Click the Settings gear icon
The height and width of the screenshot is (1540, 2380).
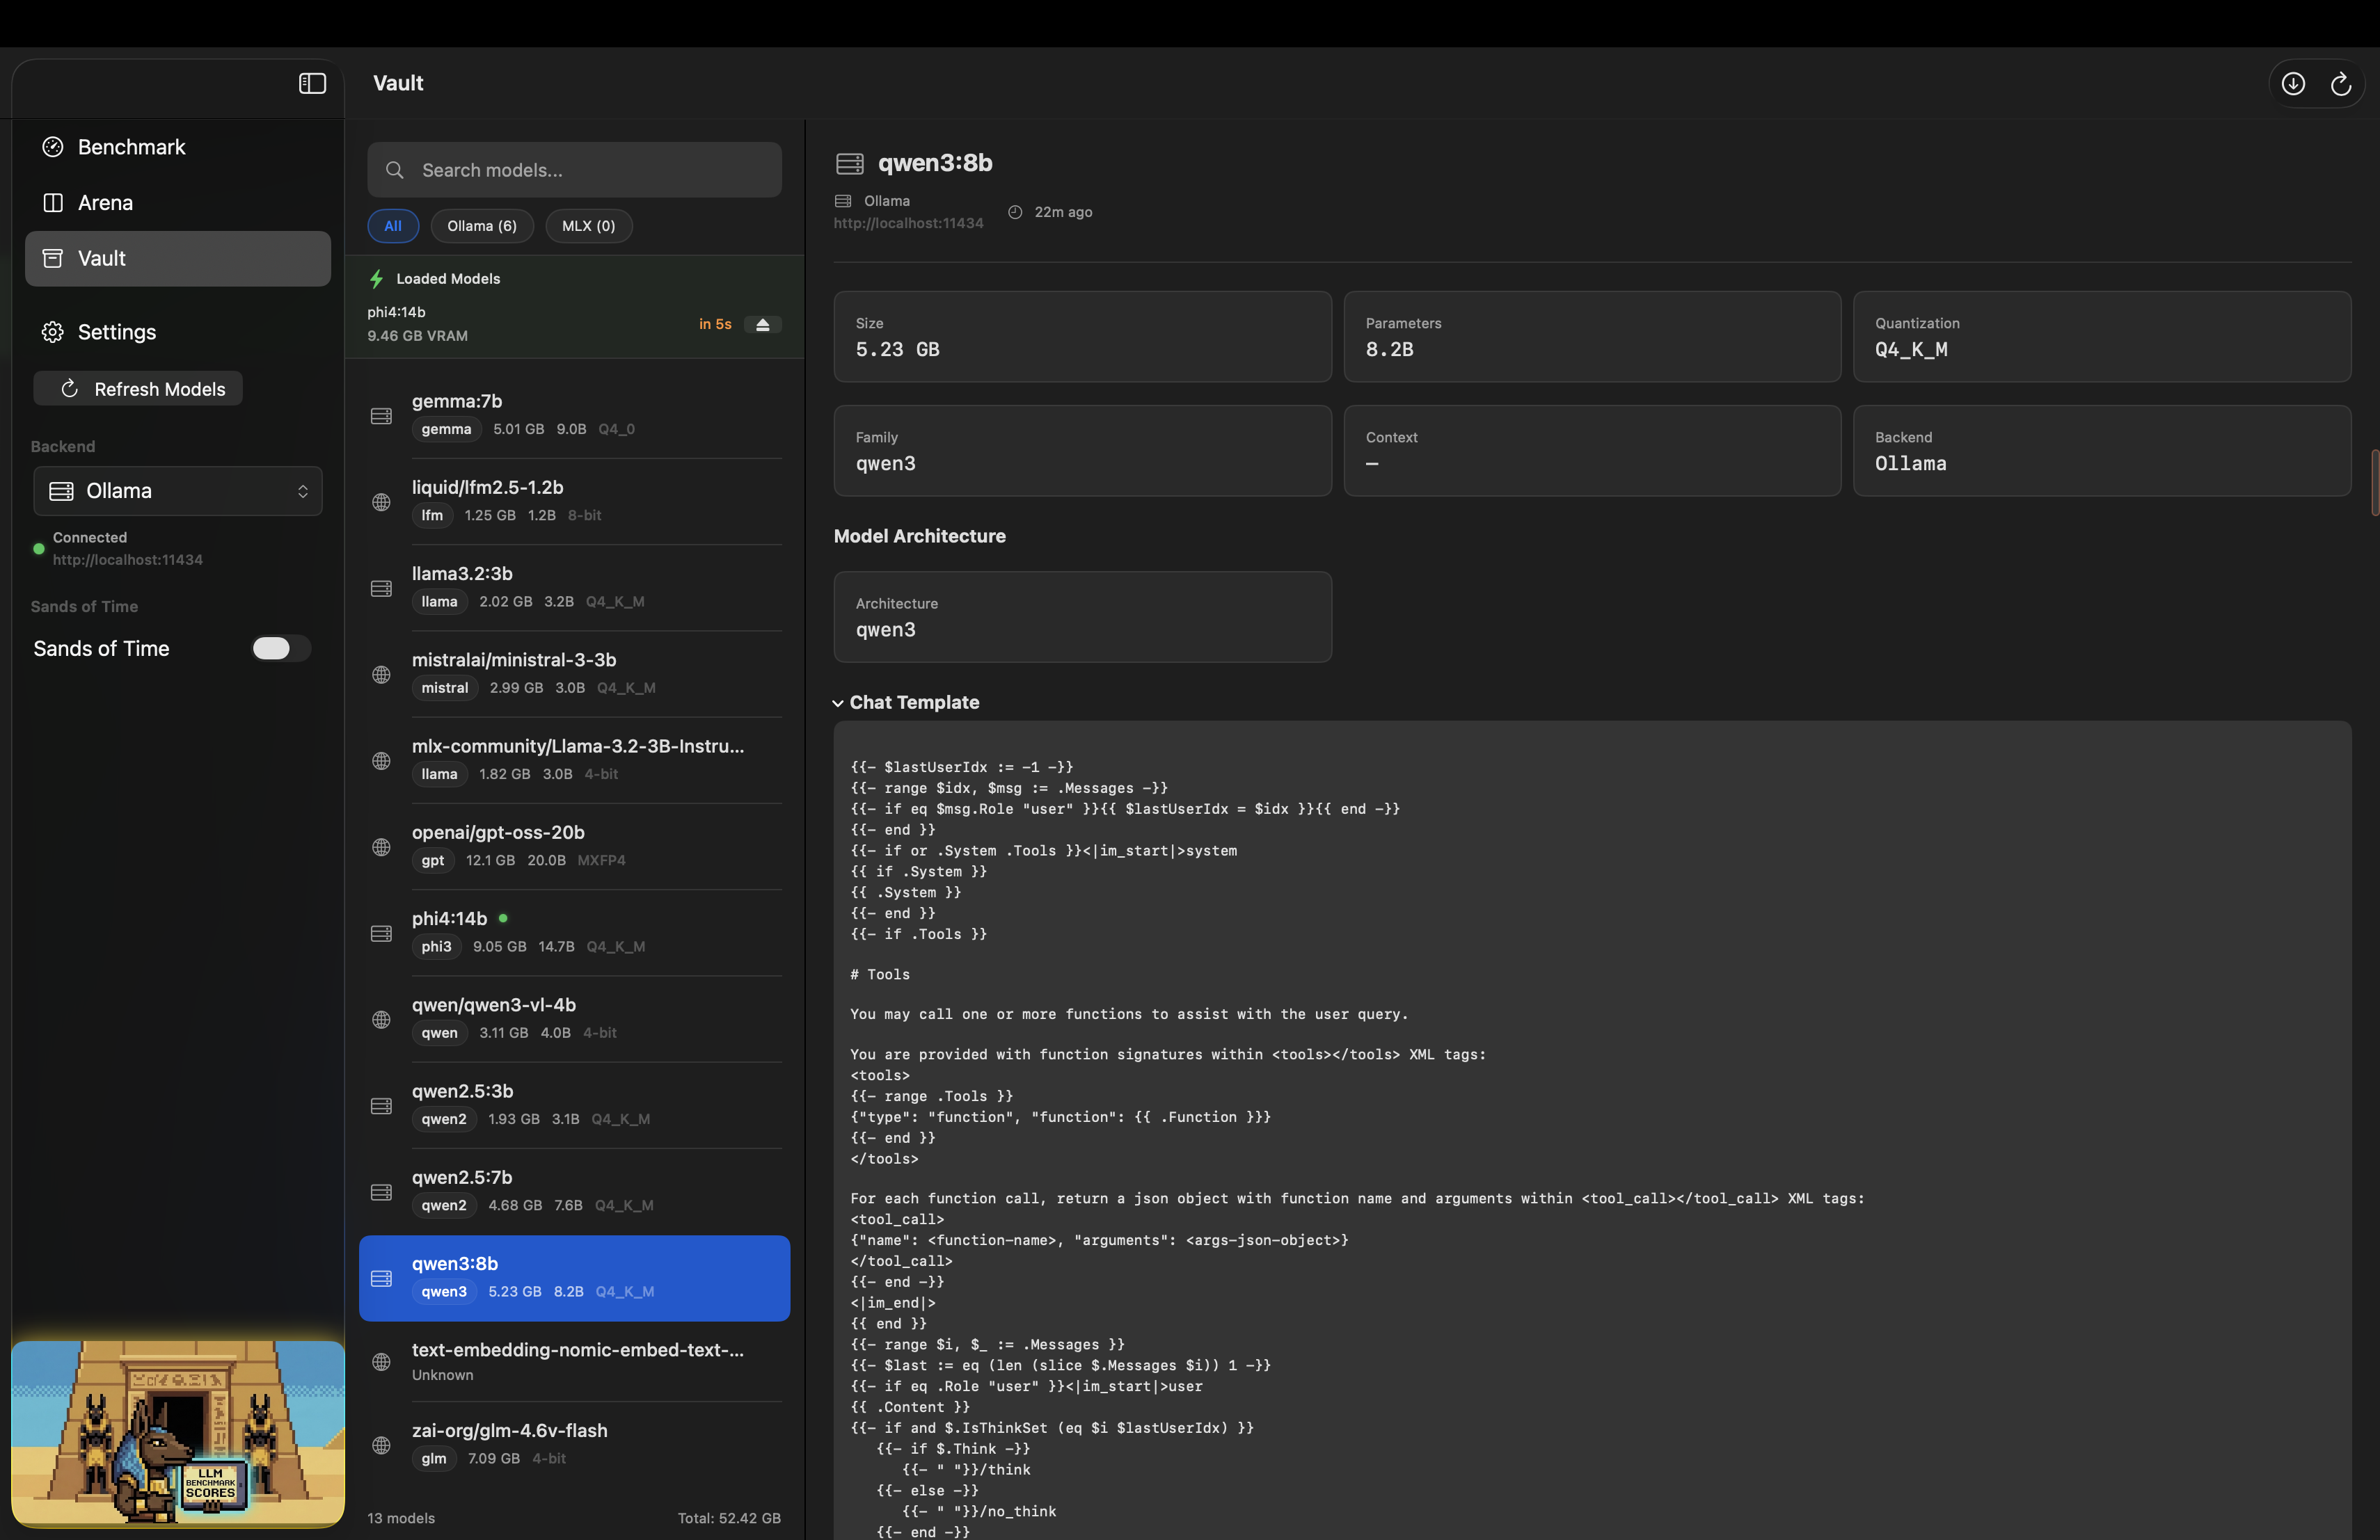(53, 332)
